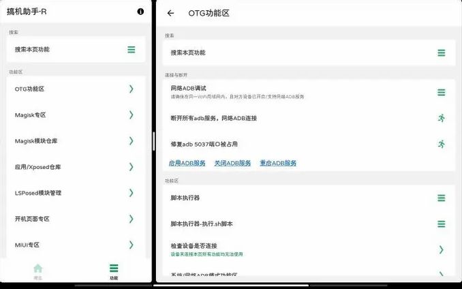The image size is (462, 289).
Task: Click the 启用ADB服务 link
Action: 187,164
